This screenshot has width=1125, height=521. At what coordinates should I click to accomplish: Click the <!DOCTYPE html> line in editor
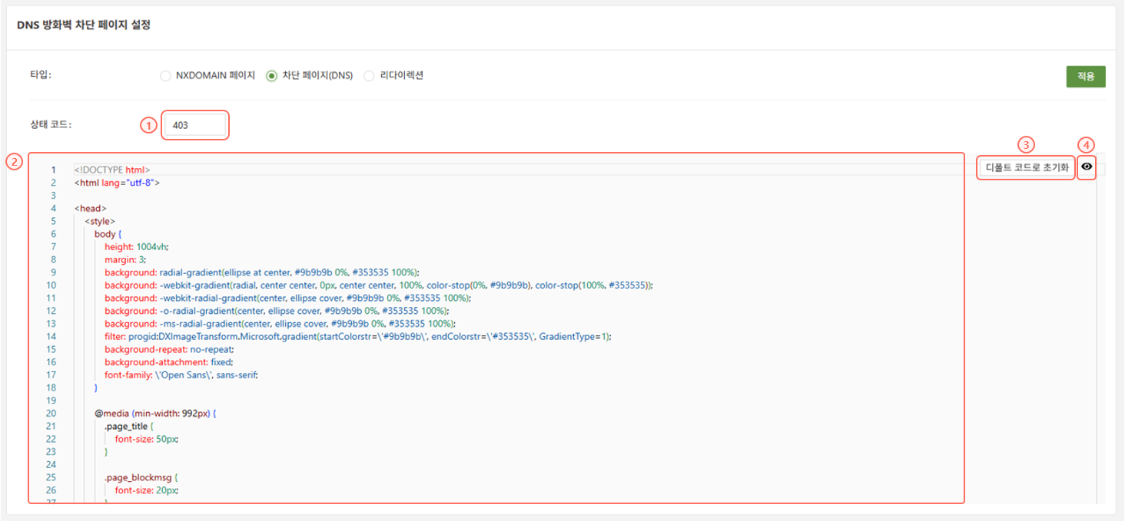pyautogui.click(x=112, y=170)
